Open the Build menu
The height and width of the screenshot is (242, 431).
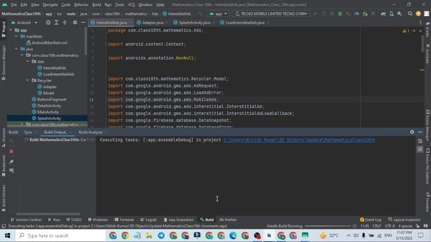96,5
